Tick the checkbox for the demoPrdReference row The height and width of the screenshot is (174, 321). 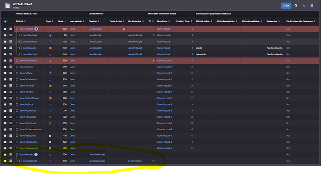(5, 60)
